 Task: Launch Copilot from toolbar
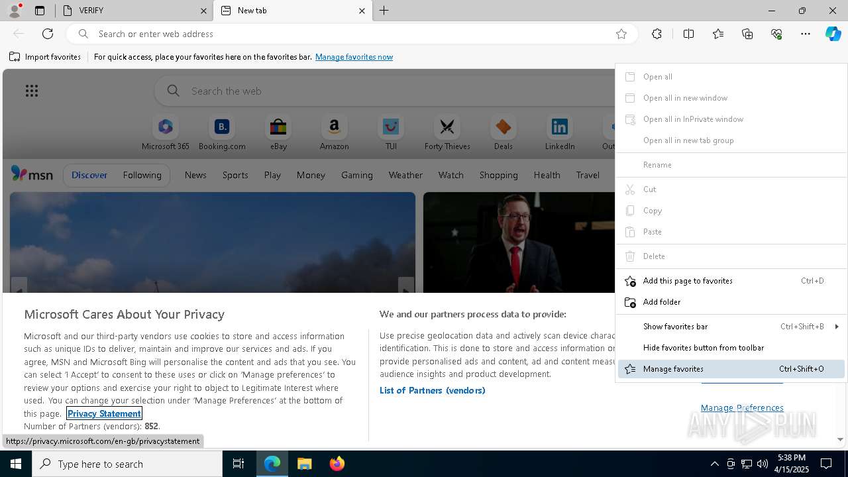tap(833, 34)
